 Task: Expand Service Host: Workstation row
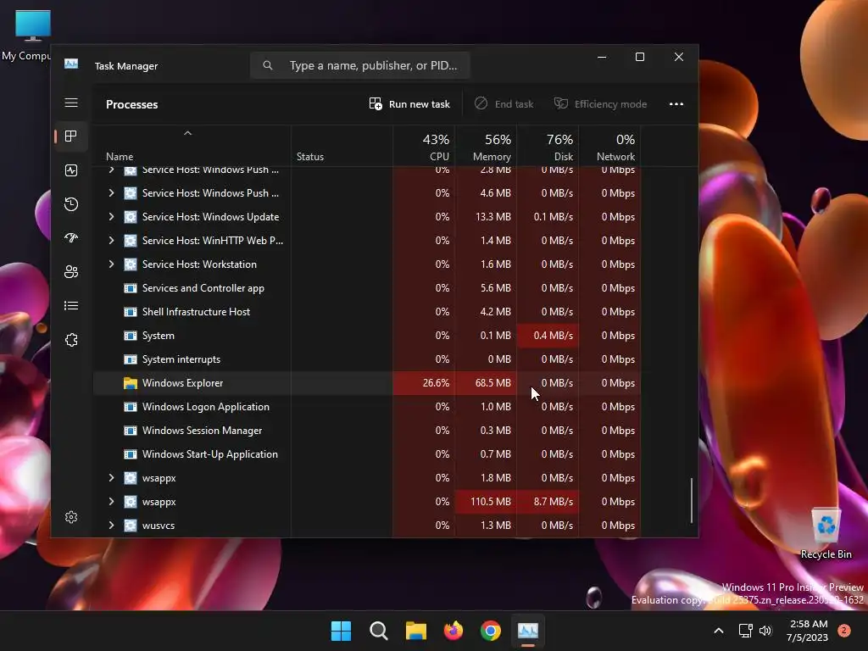(x=111, y=264)
